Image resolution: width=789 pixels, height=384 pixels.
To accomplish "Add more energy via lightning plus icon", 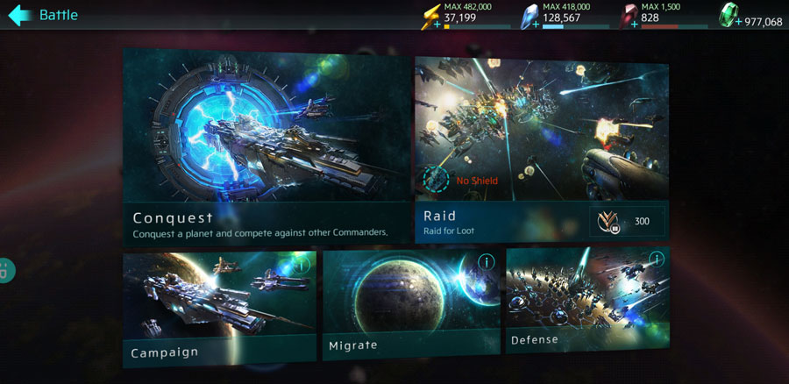I will pyautogui.click(x=437, y=25).
